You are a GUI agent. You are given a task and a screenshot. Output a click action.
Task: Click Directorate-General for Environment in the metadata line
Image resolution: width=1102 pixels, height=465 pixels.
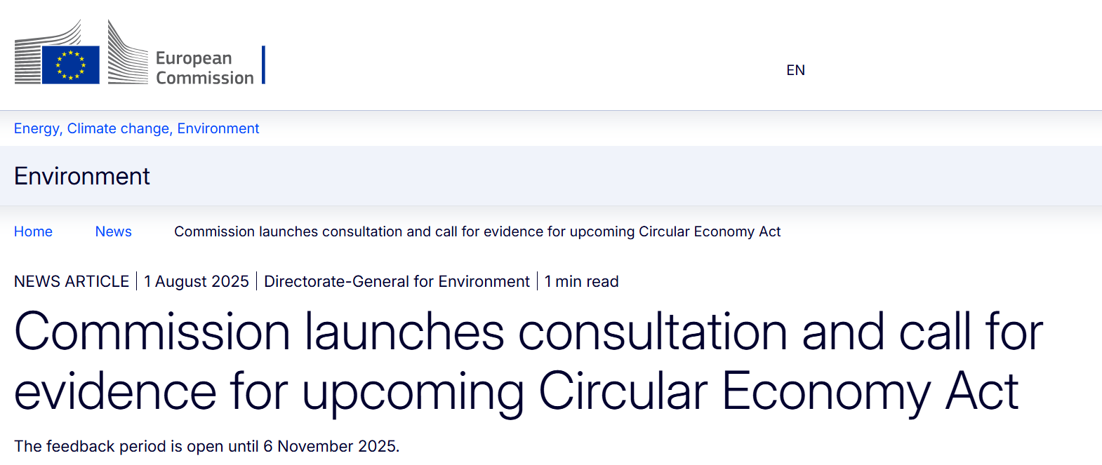click(397, 281)
